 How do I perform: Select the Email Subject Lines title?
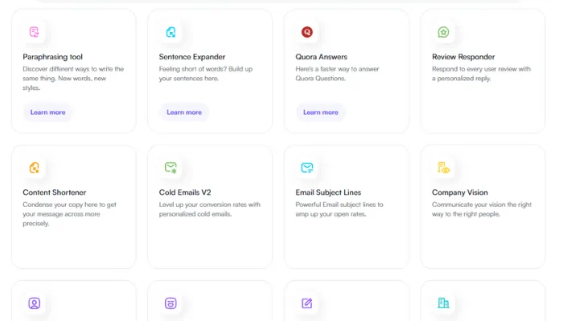point(328,193)
